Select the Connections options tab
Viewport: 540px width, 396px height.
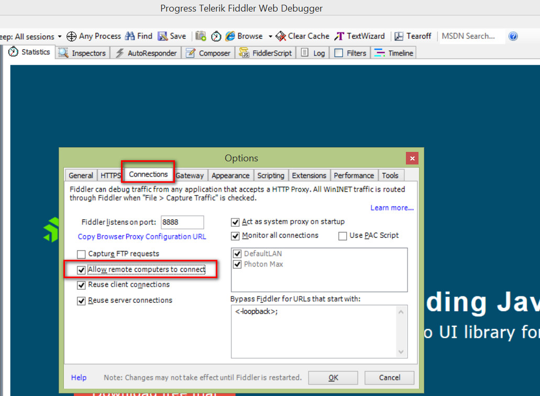pyautogui.click(x=148, y=174)
